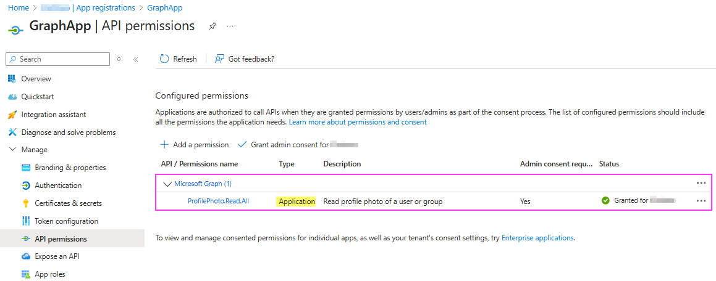
Task: Click the GraphApp logo icon in the header
Action: click(15, 30)
